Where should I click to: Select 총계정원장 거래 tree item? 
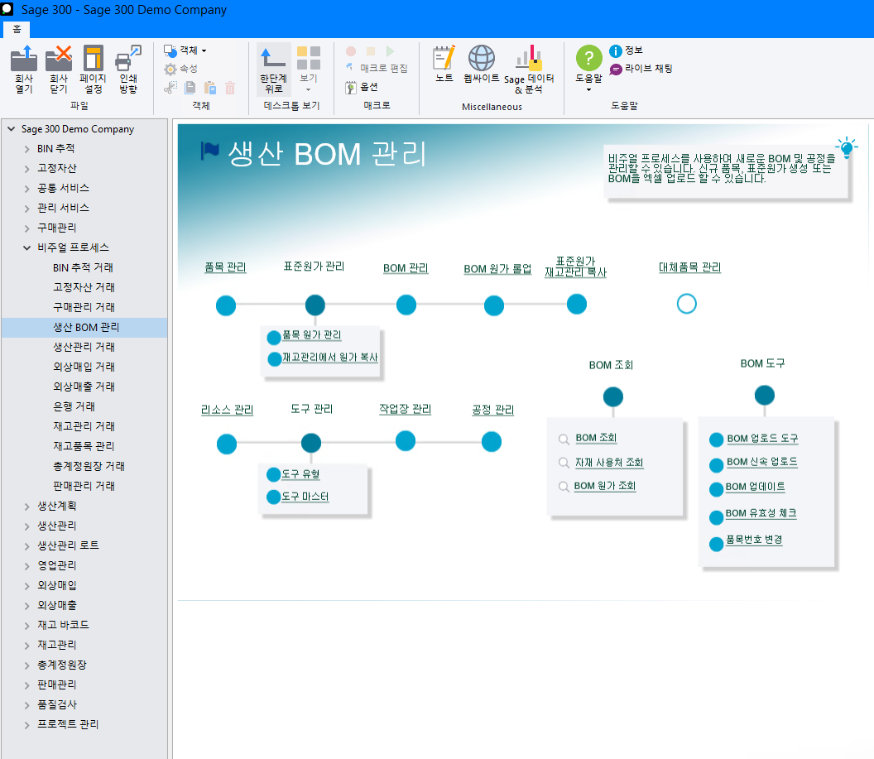(x=89, y=466)
